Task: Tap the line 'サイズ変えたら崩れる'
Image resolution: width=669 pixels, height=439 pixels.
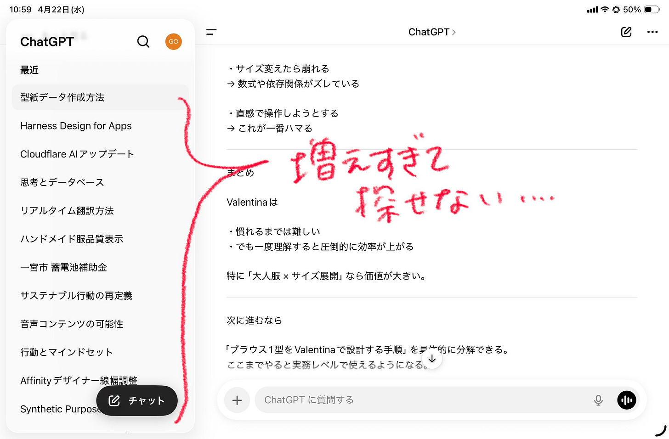Action: click(x=278, y=69)
